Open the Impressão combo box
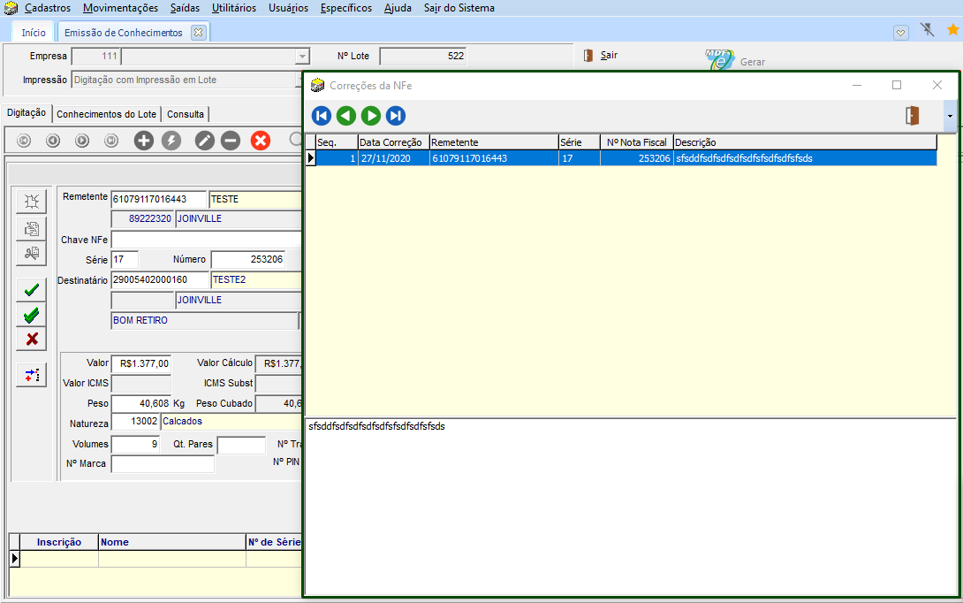The height and width of the screenshot is (603, 963). click(186, 80)
